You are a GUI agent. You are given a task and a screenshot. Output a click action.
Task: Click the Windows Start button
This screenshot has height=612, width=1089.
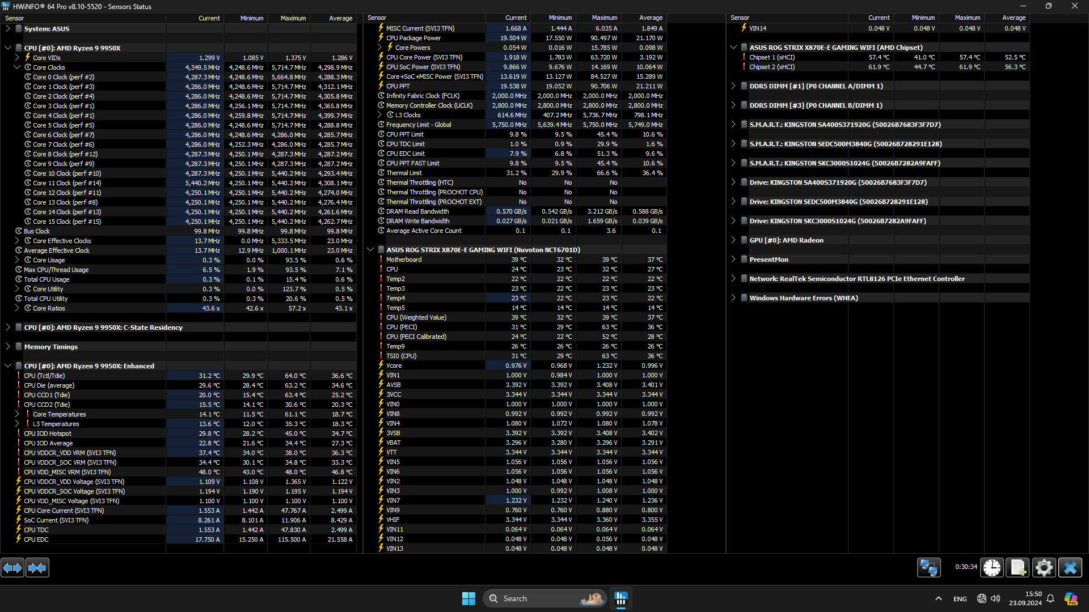(x=468, y=598)
